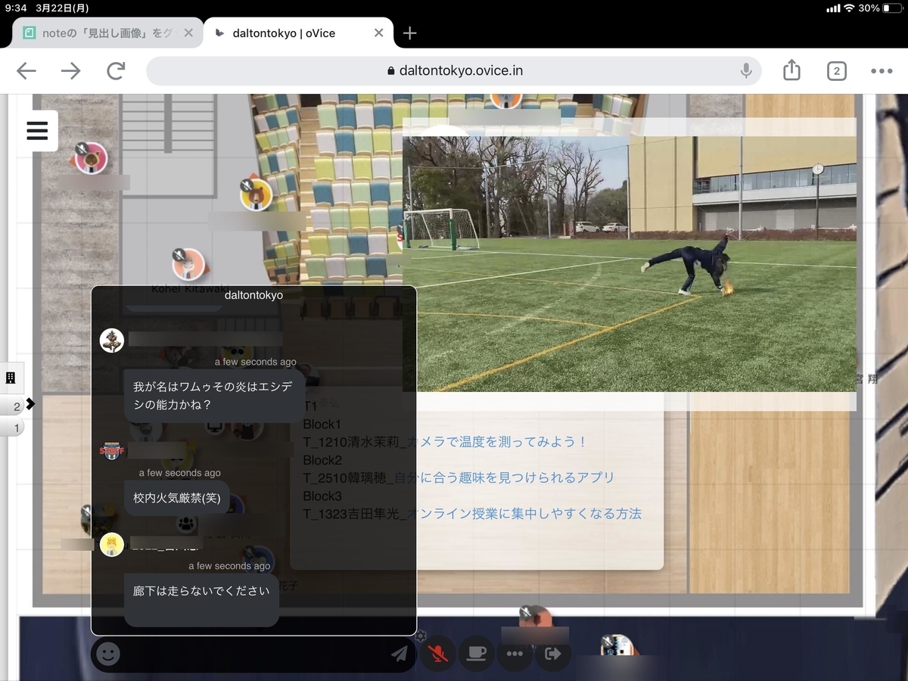Image resolution: width=908 pixels, height=681 pixels.
Task: Click the muted avatar among auditorium seats
Action: pos(257,194)
